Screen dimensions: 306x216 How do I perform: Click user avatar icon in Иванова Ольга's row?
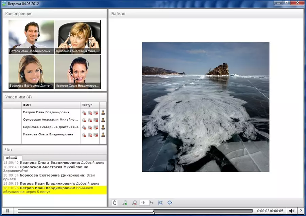(x=103, y=135)
